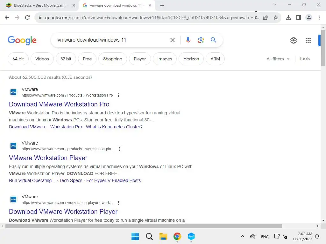Click the vertical scrollbar thumb
Viewport: 326px width, 244px height.
pos(323,48)
